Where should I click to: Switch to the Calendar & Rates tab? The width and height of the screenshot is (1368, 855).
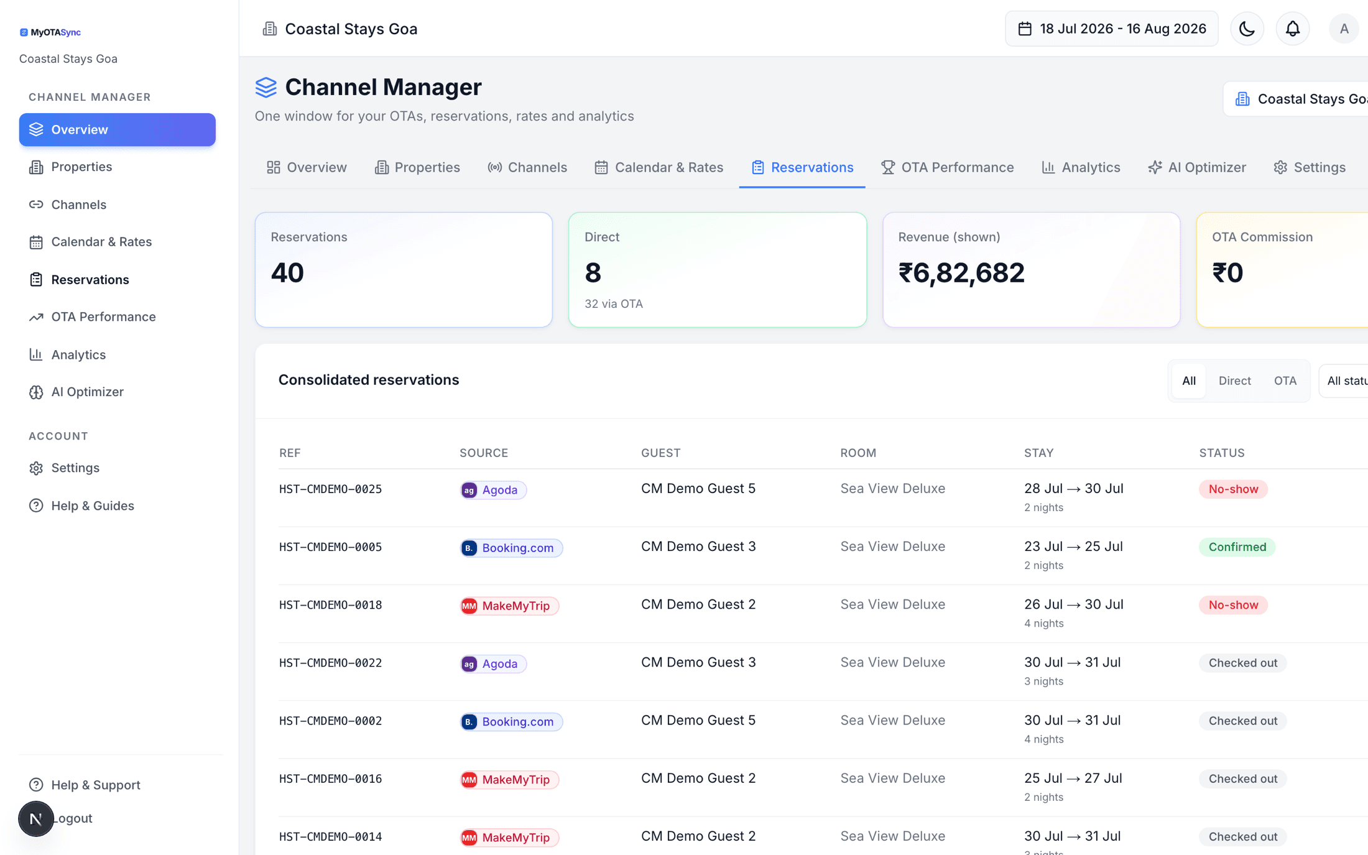(x=659, y=167)
